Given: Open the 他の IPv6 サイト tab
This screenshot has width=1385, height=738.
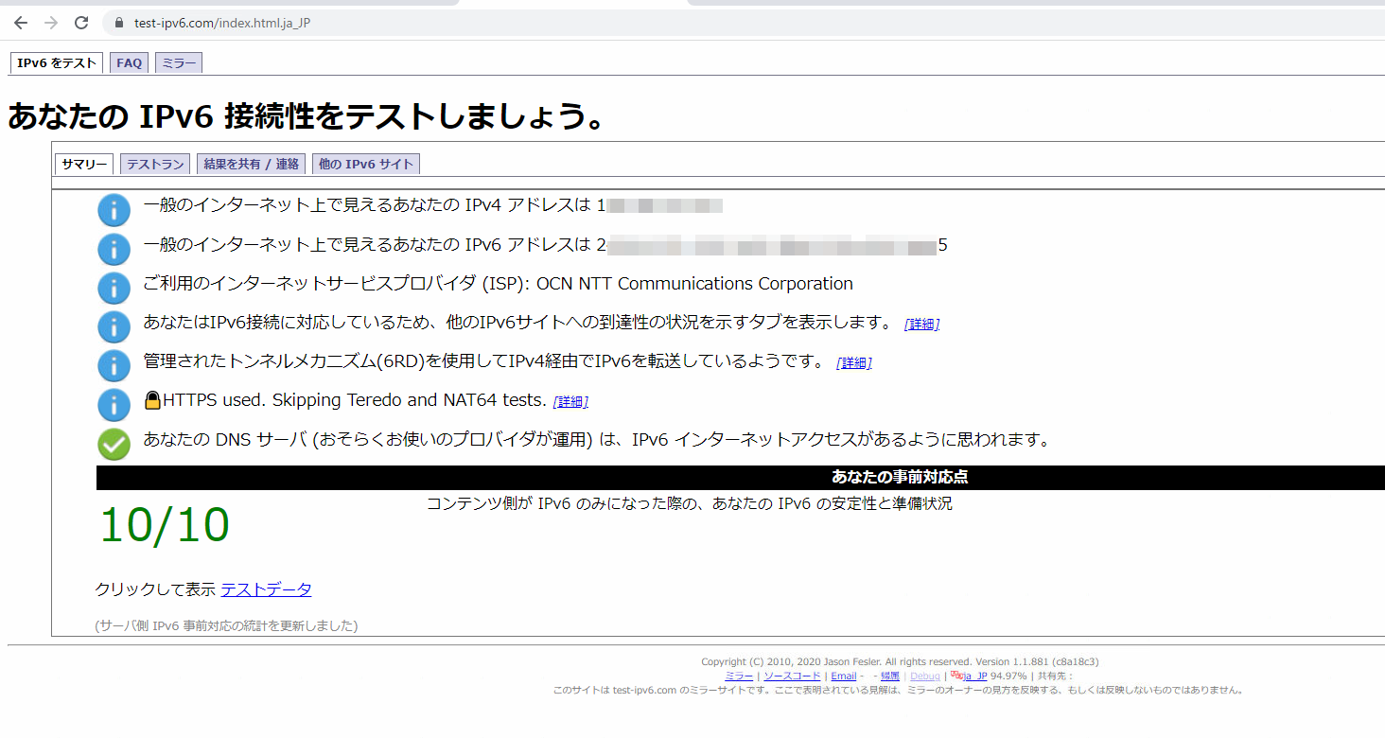Looking at the screenshot, I should 366,165.
